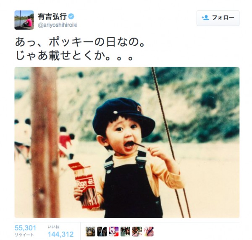Open fifth liker avatar thumbnail
The image size is (252, 240).
coord(137,232)
